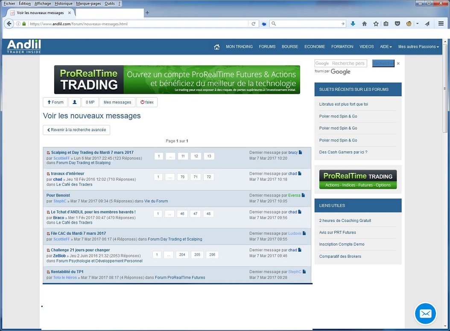The width and height of the screenshot is (450, 331).
Task: Bookmark this page with the star icon
Action: pyautogui.click(x=376, y=24)
